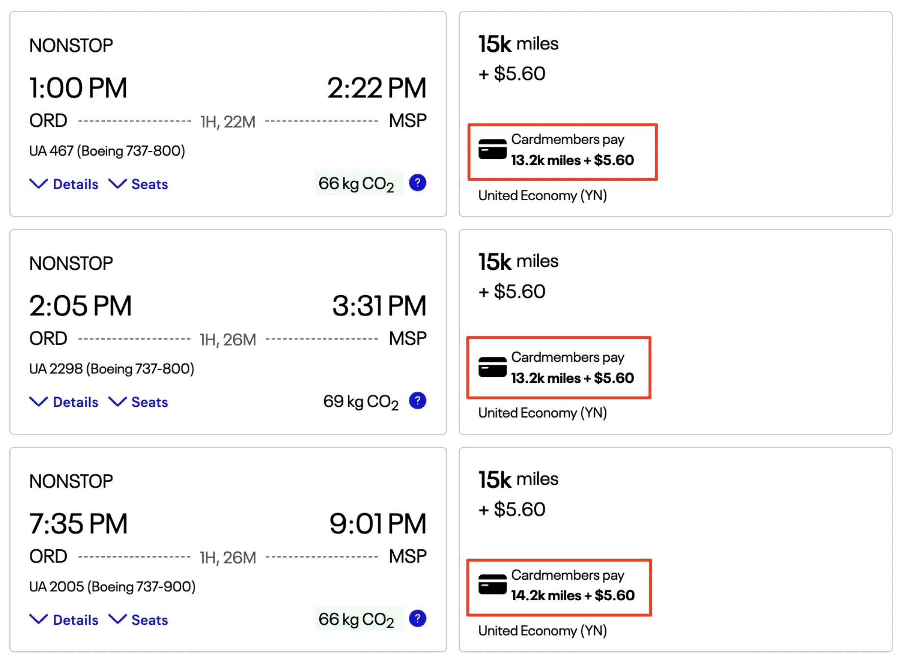This screenshot has height=659, width=901.
Task: Click CO2 help icon for UA 2298
Action: [417, 401]
